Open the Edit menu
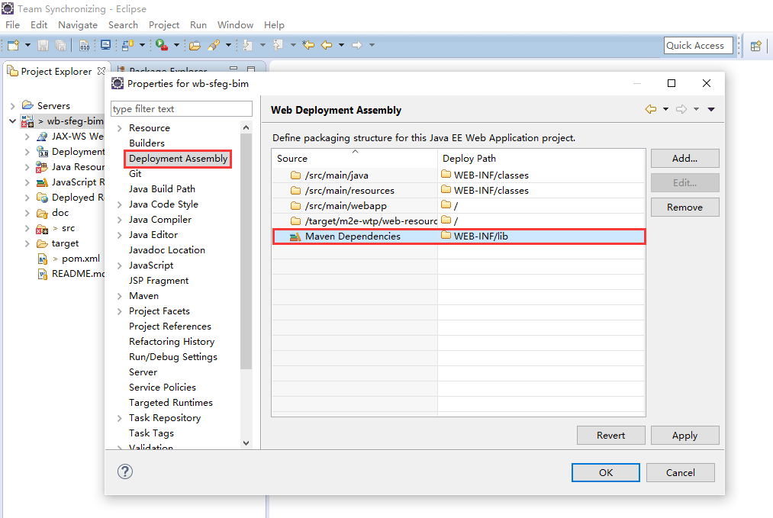Image resolution: width=773 pixels, height=518 pixels. point(39,25)
